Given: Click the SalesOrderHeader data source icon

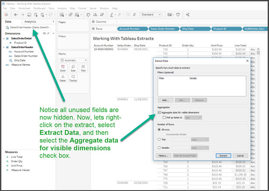Looking at the screenshot, I should pyautogui.click(x=7, y=27).
